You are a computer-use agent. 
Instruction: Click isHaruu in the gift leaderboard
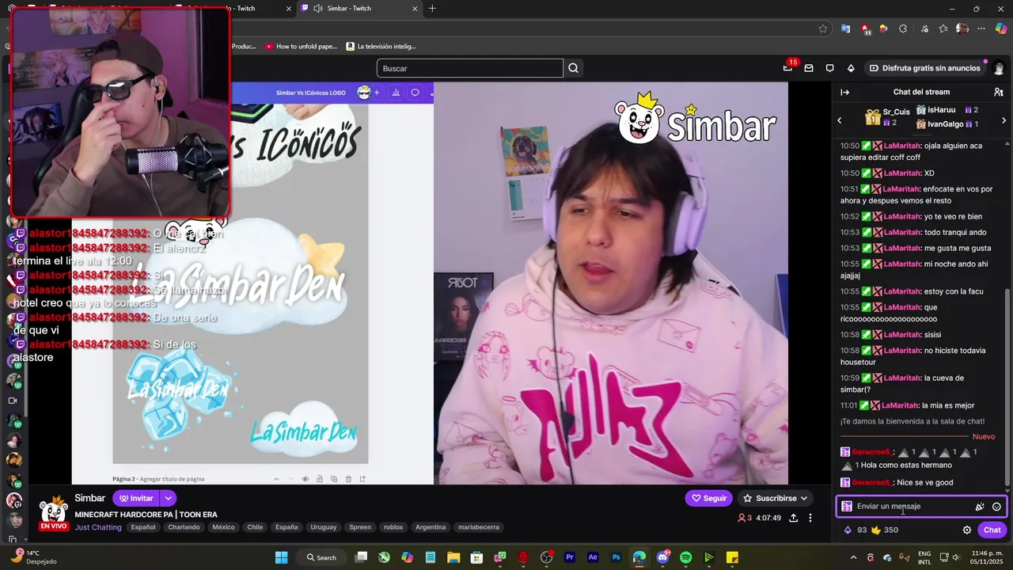(941, 110)
